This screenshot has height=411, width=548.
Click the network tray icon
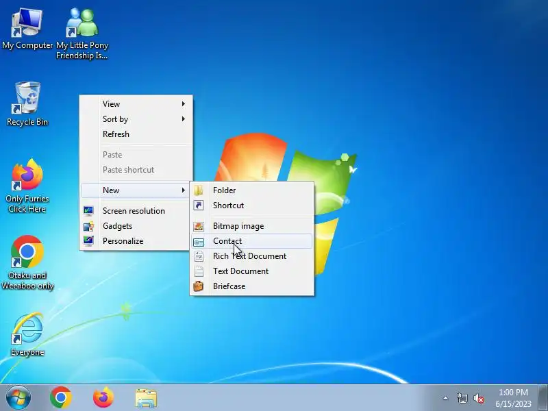[x=462, y=398]
